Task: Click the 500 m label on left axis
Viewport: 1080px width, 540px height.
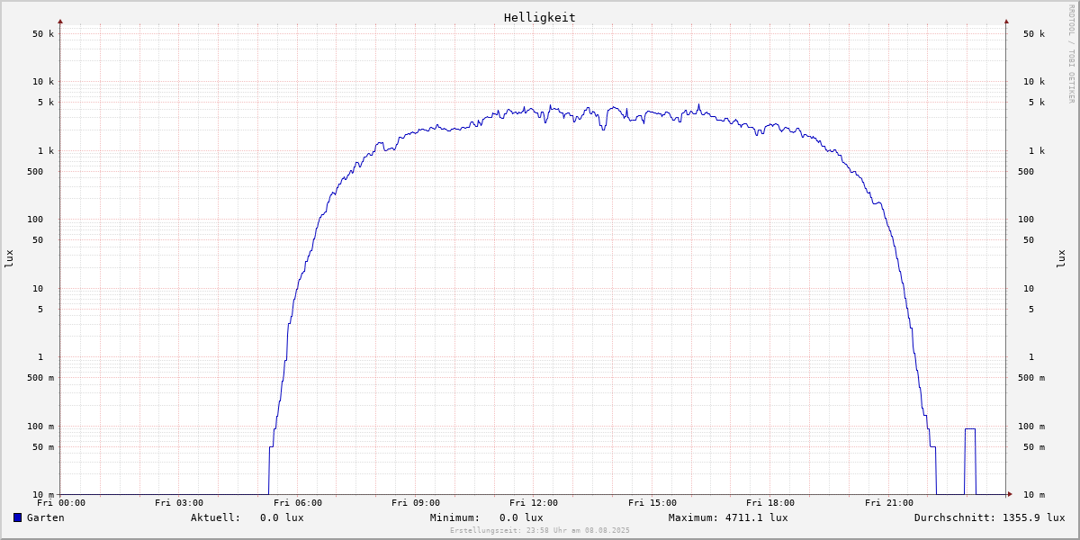Action: (40, 378)
